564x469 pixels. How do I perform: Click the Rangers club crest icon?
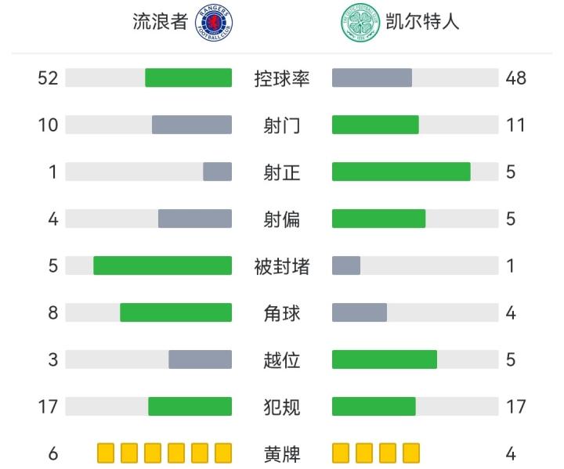pos(214,23)
